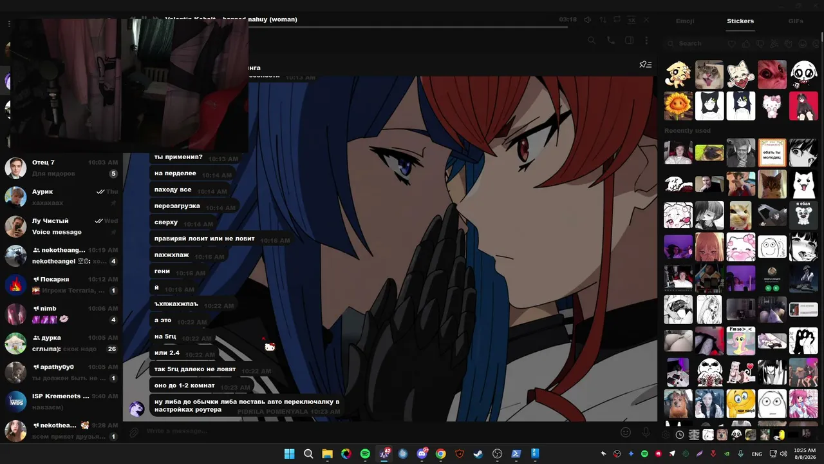Filter stickers by thumbs-down category
This screenshot has height=464, width=824.
[x=760, y=44]
